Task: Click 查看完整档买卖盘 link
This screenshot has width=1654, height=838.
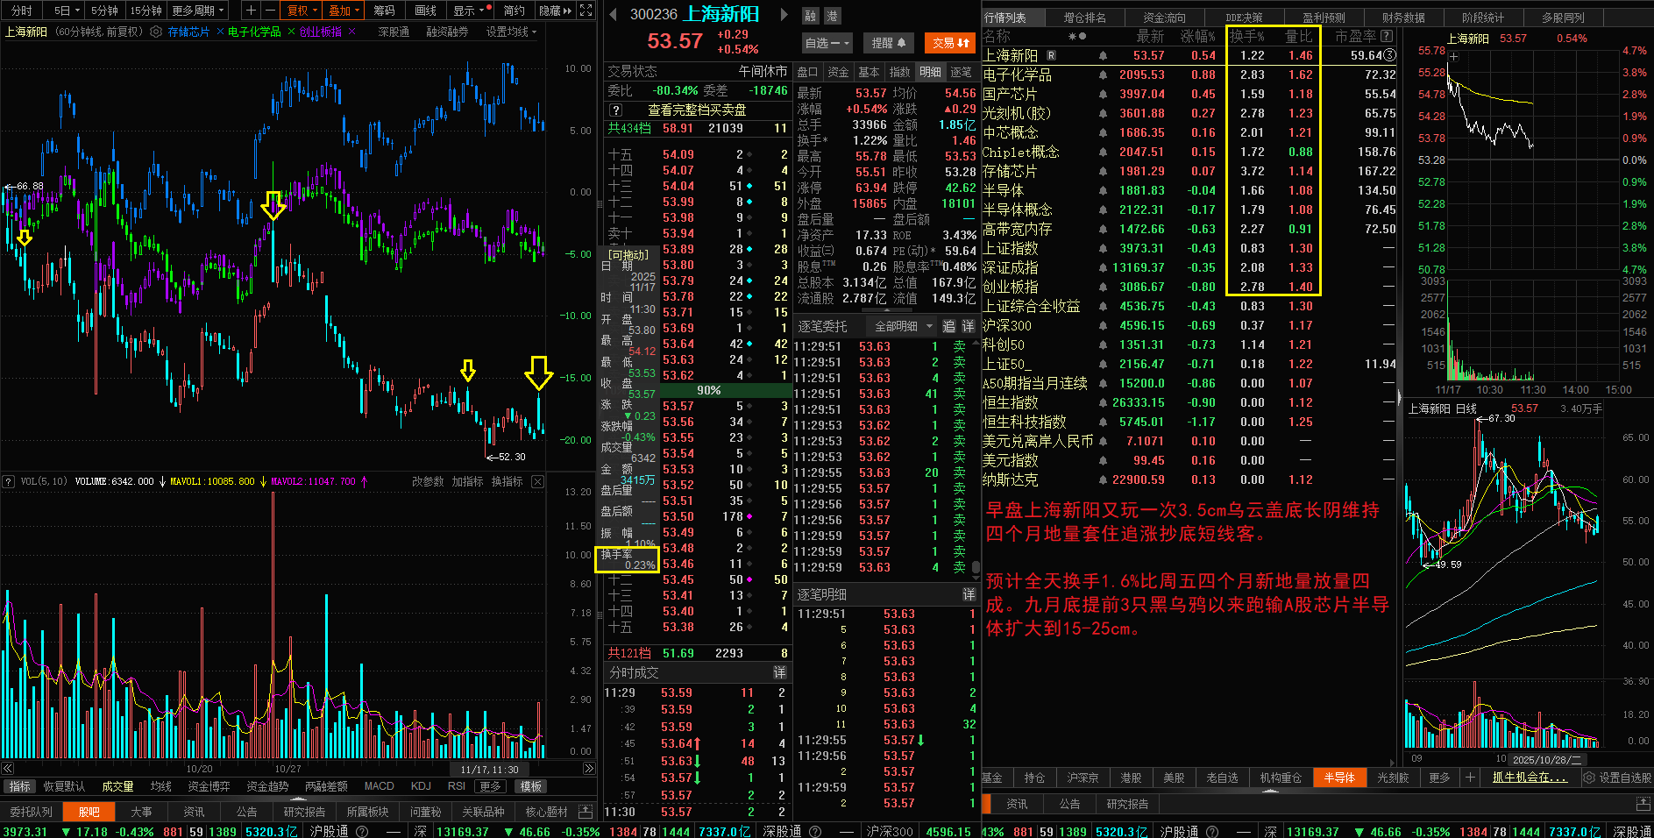Action: 697,110
